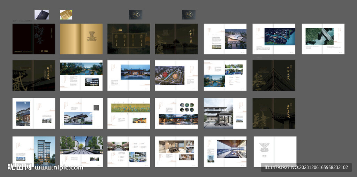Open the gold inside-cover spread
The width and height of the screenshot is (357, 177).
[x=81, y=39]
